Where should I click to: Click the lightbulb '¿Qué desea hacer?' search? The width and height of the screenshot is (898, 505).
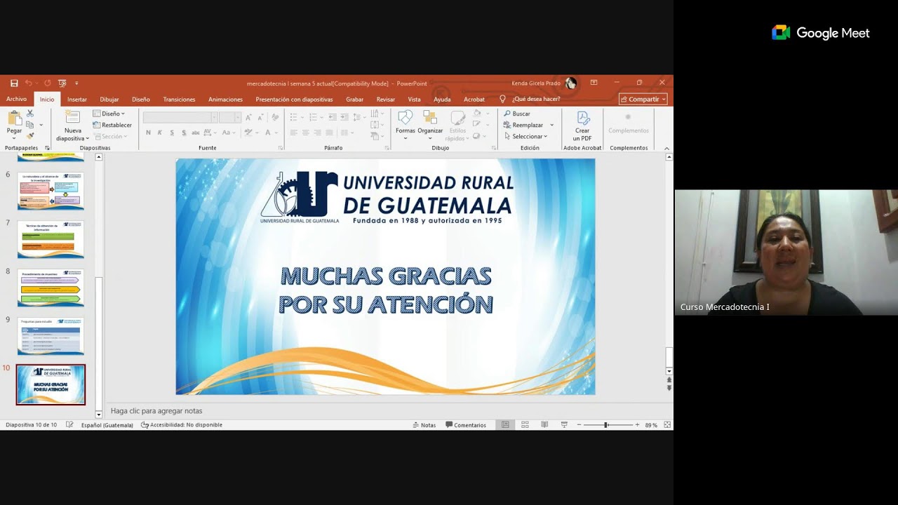530,99
